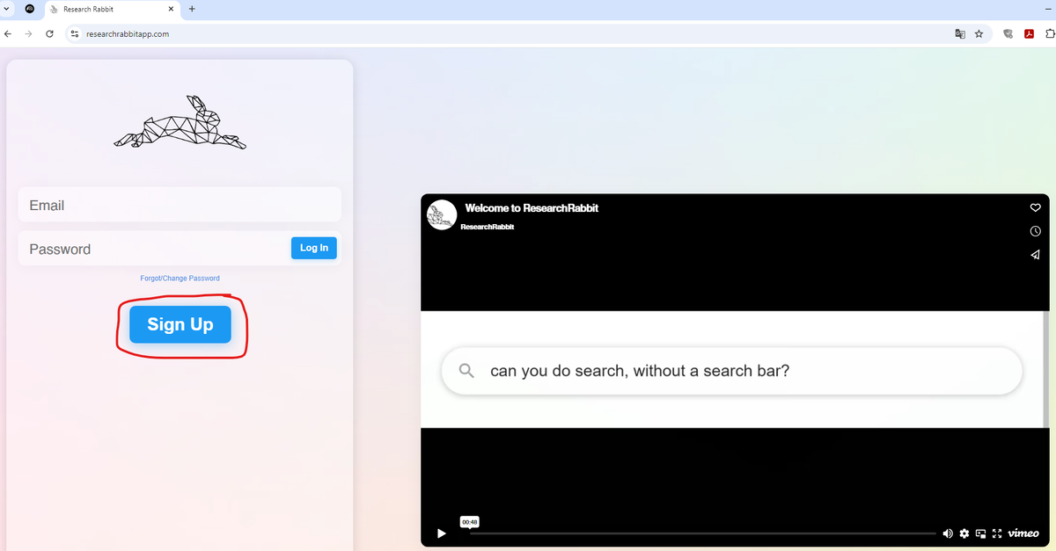1056x551 pixels.
Task: Open the Extensions puzzle menu
Action: click(x=1049, y=34)
